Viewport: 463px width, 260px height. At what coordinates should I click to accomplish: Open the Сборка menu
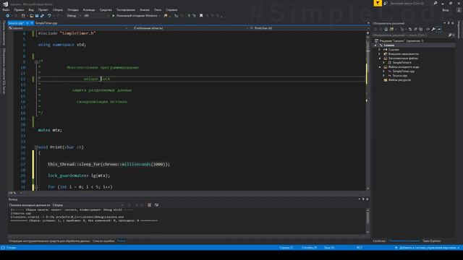coord(58,9)
